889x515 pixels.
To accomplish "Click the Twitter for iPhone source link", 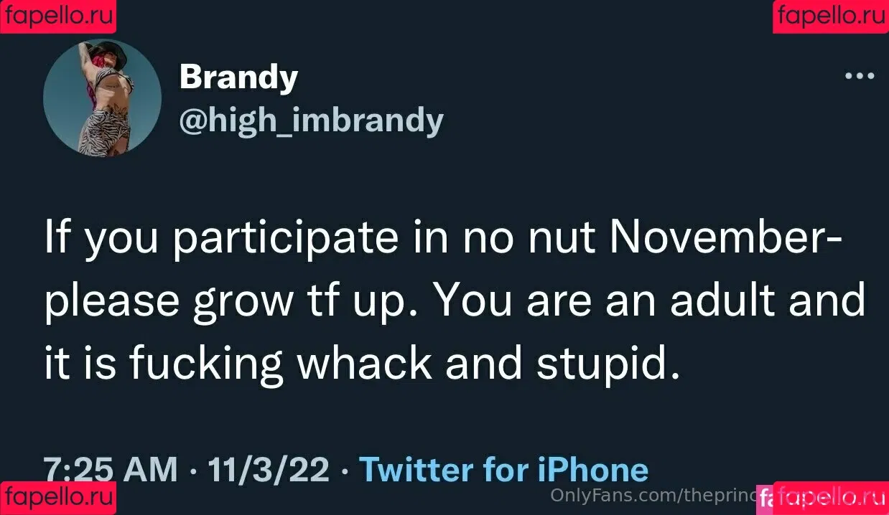I will point(503,470).
